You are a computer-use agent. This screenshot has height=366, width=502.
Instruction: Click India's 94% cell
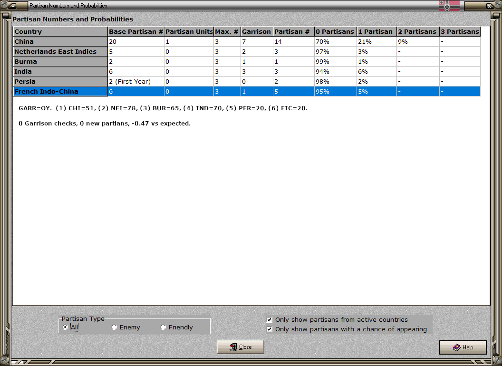coord(336,71)
